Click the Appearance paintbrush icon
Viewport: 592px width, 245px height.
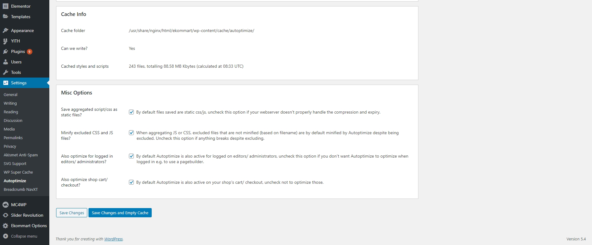tap(6, 30)
